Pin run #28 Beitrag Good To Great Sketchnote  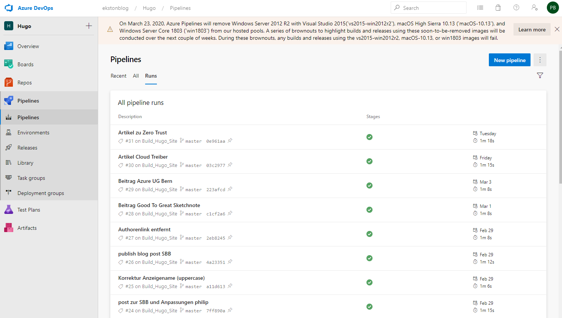coord(230,214)
